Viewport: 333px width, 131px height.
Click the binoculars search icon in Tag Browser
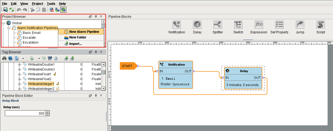(x=4, y=58)
